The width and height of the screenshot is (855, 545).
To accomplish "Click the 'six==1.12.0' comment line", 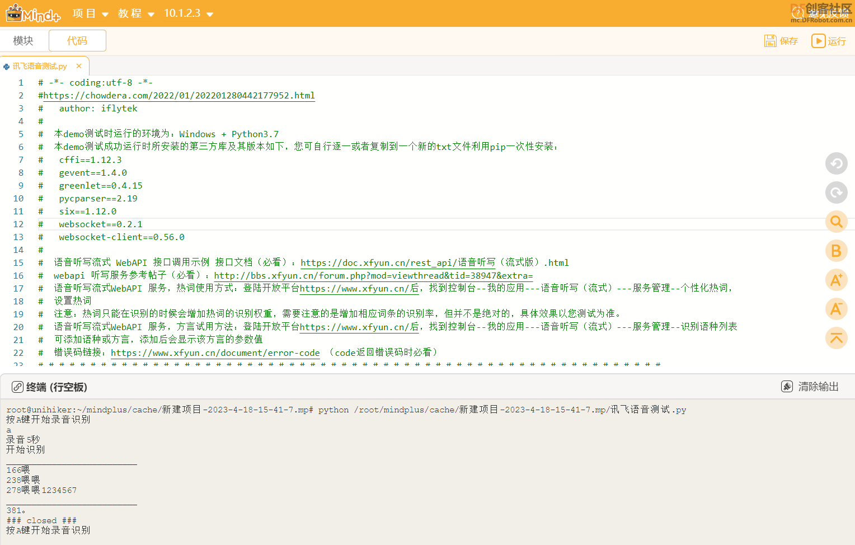I will (x=88, y=212).
